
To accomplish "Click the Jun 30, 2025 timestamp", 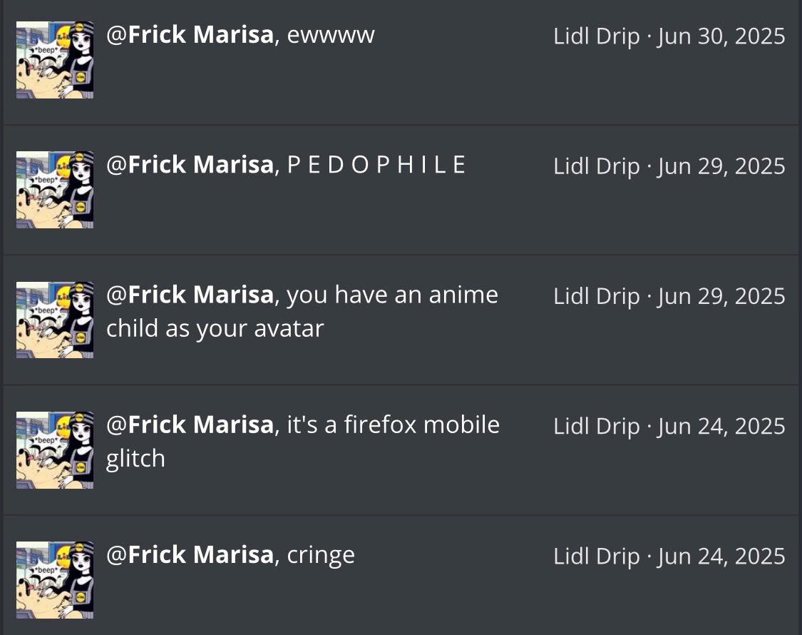I will pyautogui.click(x=721, y=36).
